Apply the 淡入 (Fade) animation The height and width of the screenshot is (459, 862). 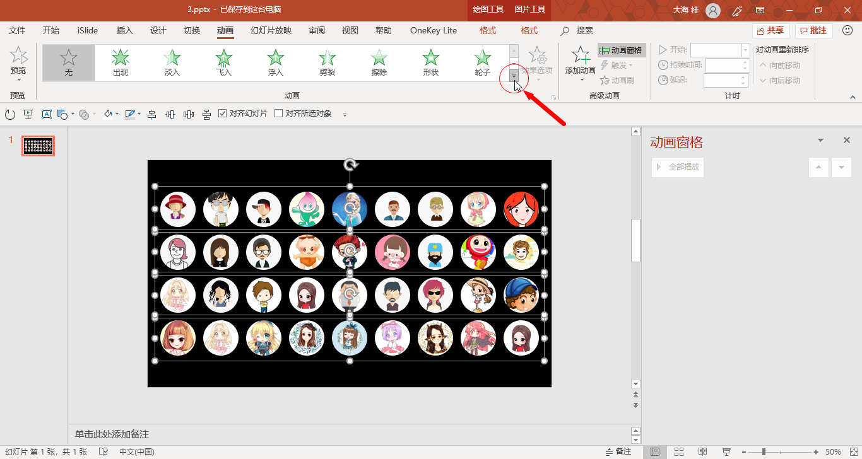[x=172, y=63]
